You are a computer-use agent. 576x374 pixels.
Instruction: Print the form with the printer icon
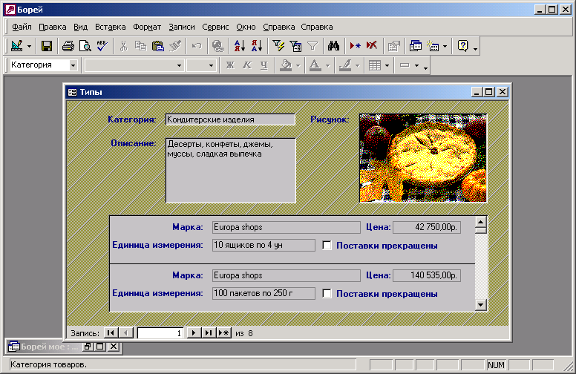[68, 46]
